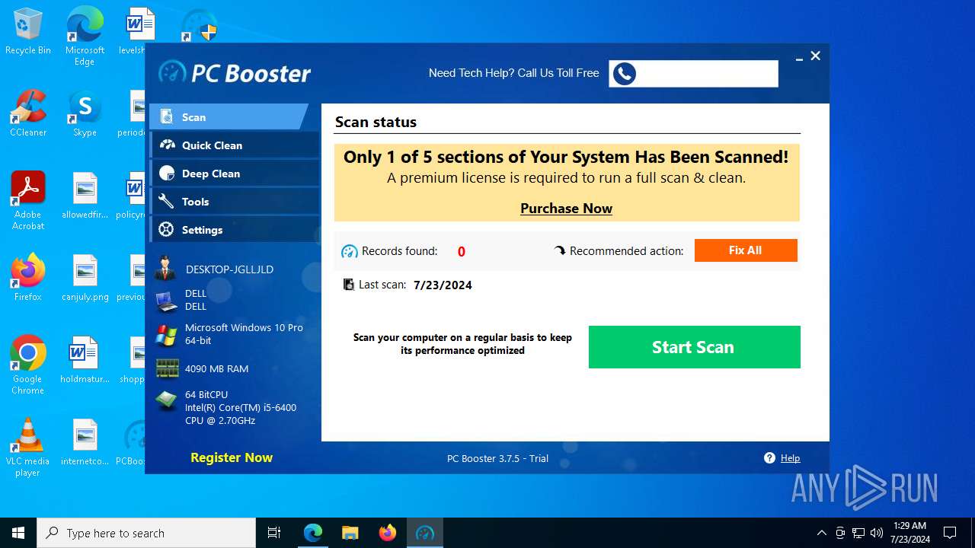Click the RAM chip icon
Image resolution: width=975 pixels, height=548 pixels.
tap(167, 368)
